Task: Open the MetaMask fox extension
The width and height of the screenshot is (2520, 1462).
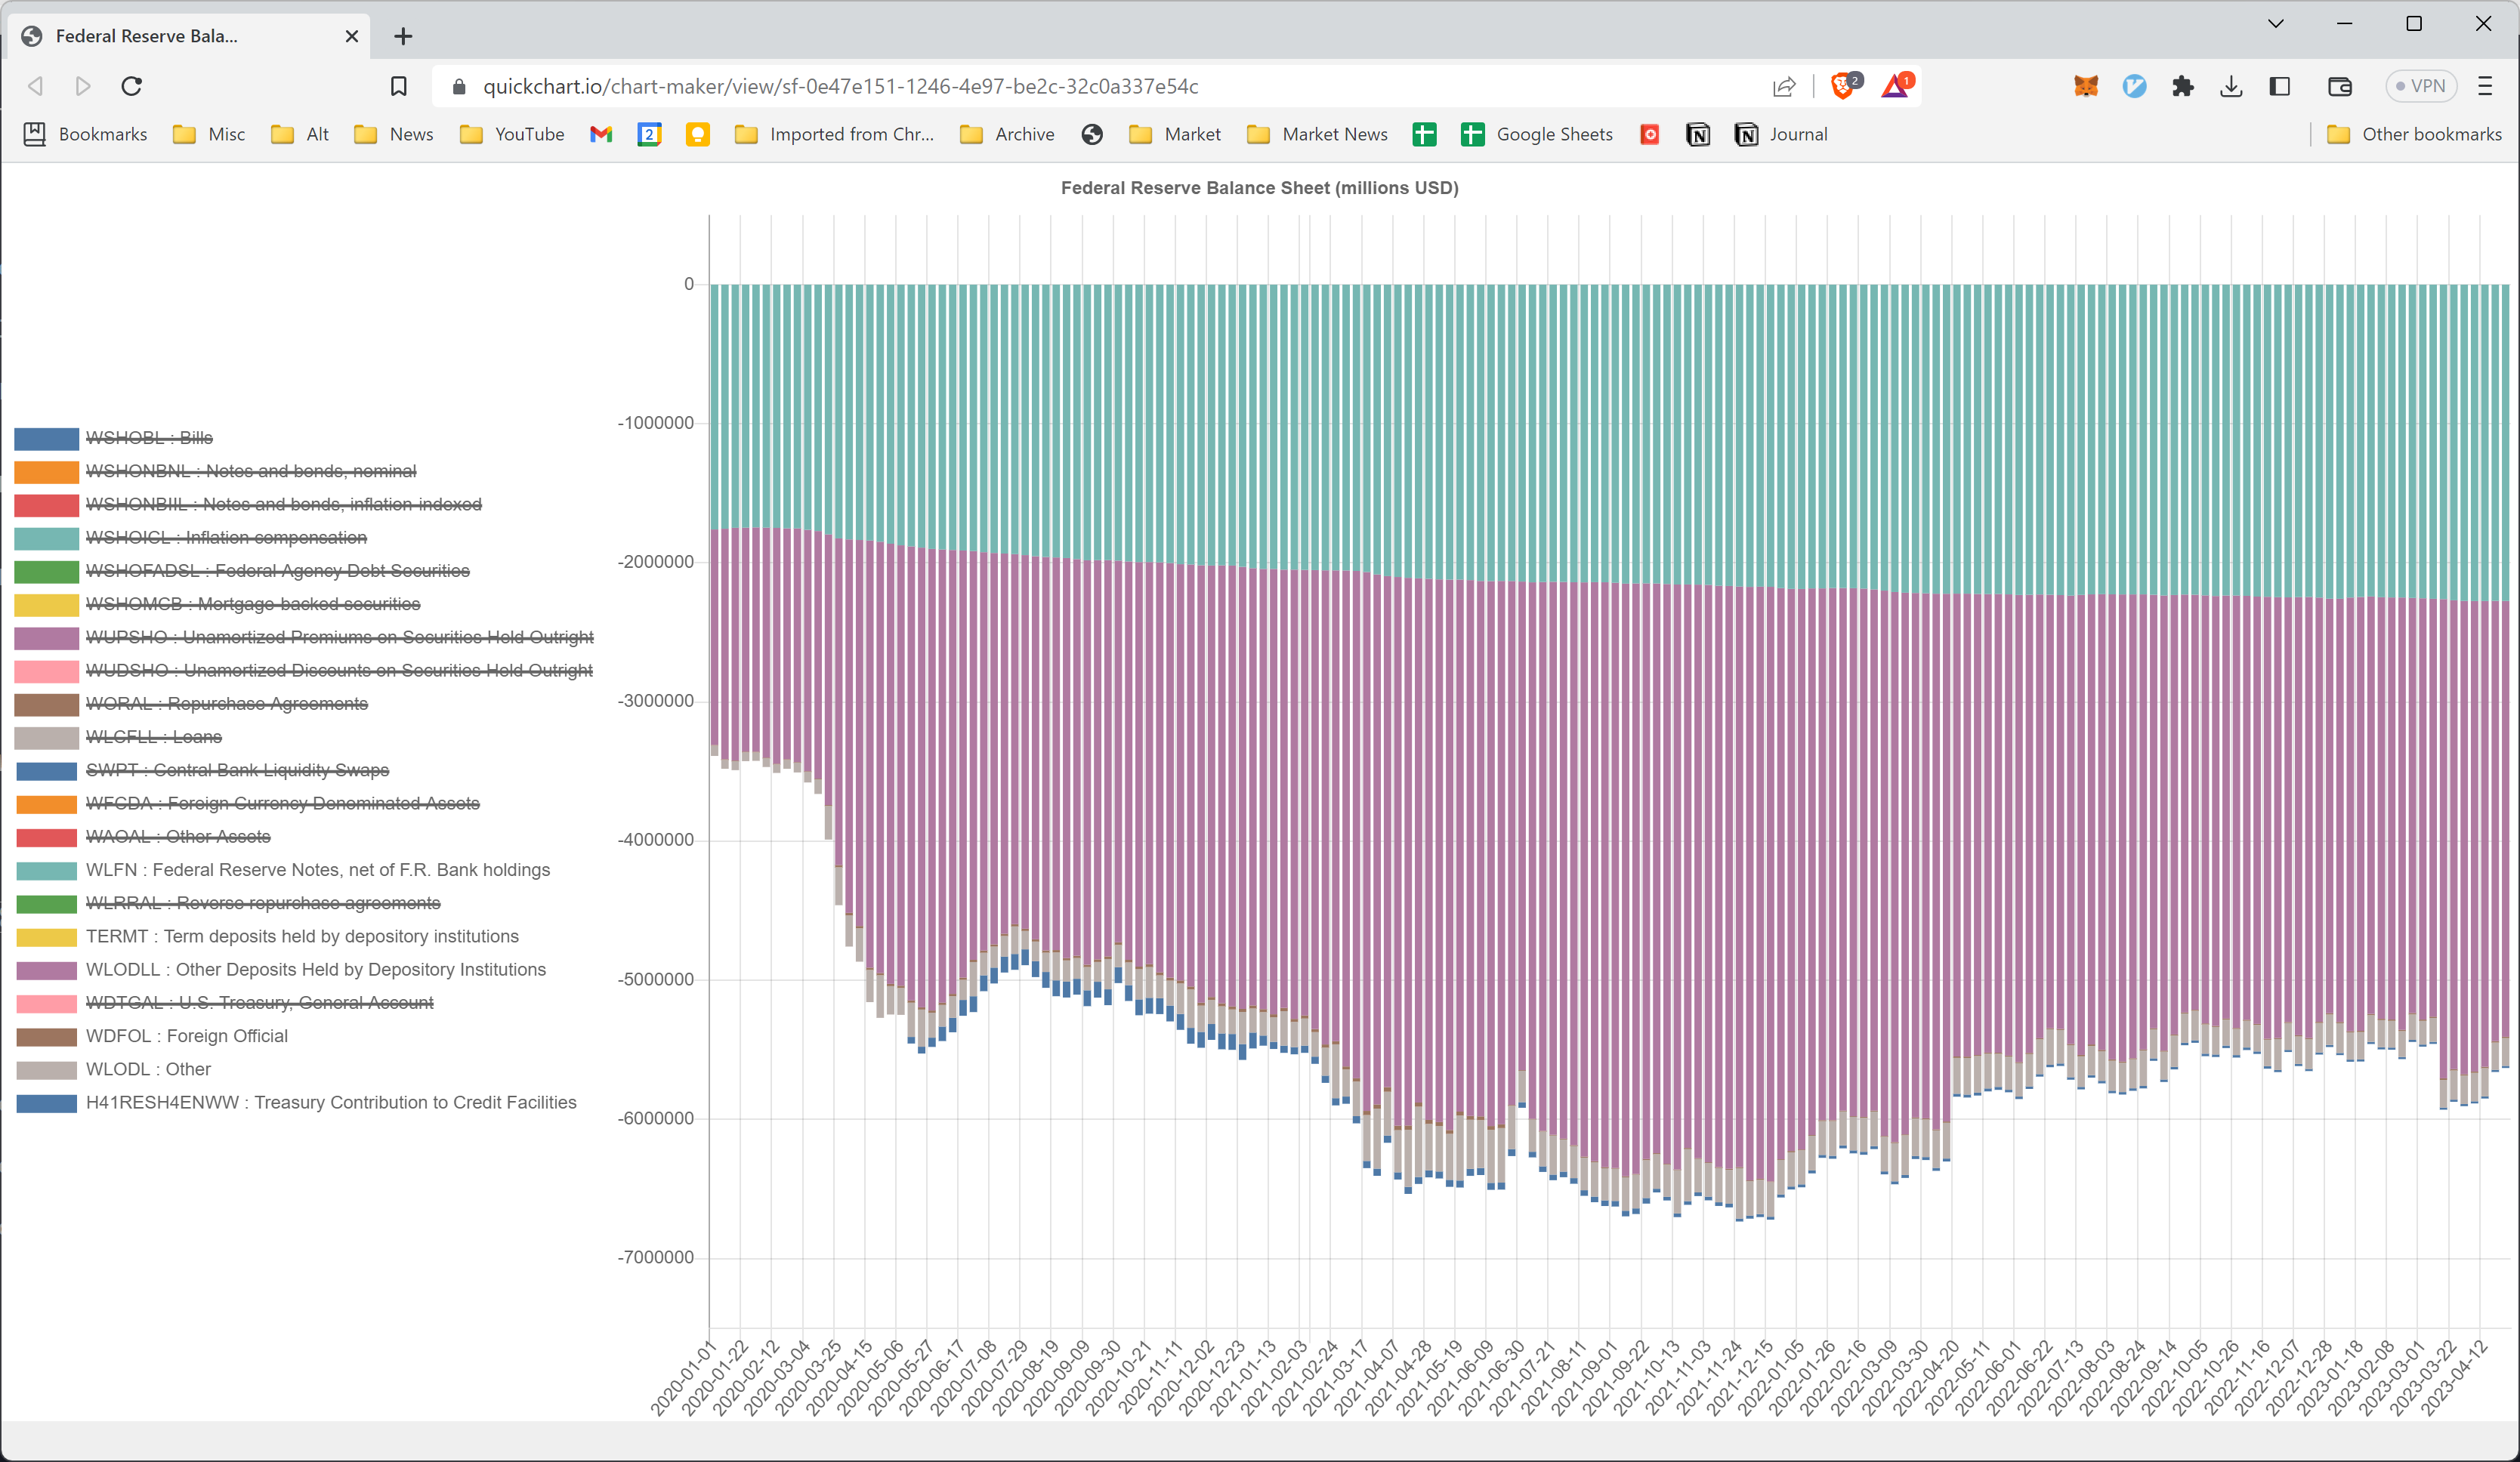Action: click(x=2086, y=86)
